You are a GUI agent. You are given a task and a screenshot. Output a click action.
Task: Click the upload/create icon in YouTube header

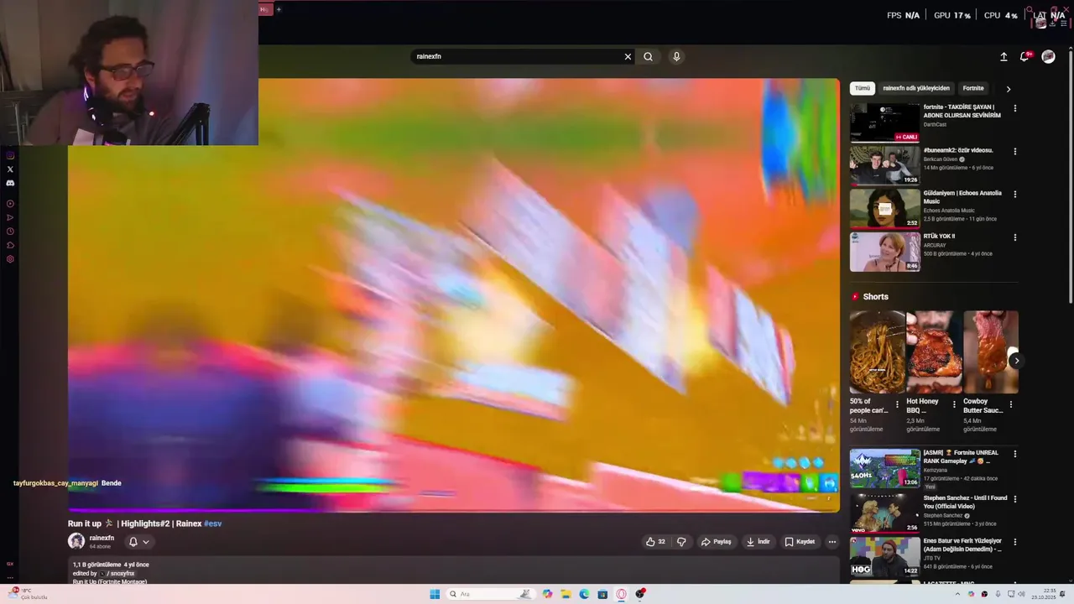coord(1004,57)
